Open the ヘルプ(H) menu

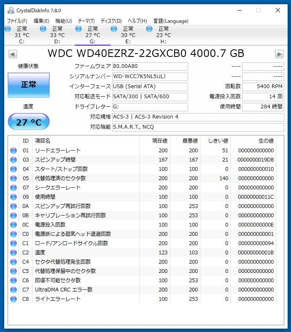pyautogui.click(x=137, y=21)
